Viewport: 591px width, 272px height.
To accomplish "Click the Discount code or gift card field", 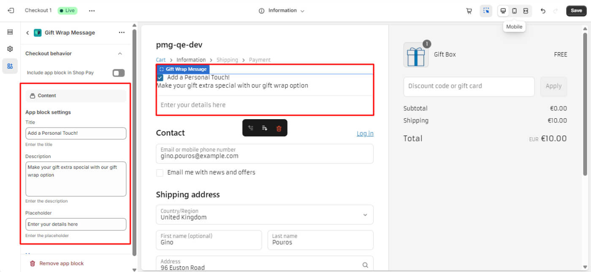I will coord(469,86).
